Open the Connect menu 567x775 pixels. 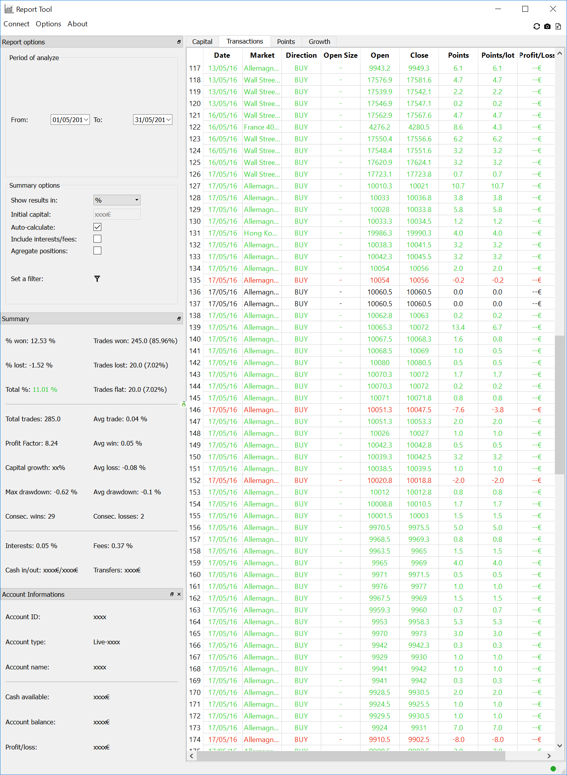point(16,24)
